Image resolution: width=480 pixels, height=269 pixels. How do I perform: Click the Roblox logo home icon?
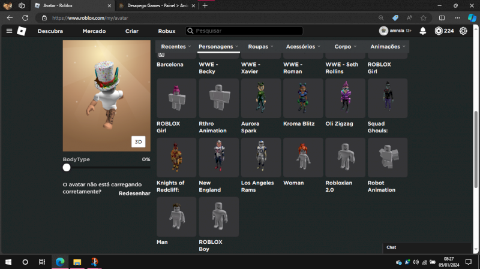(22, 31)
